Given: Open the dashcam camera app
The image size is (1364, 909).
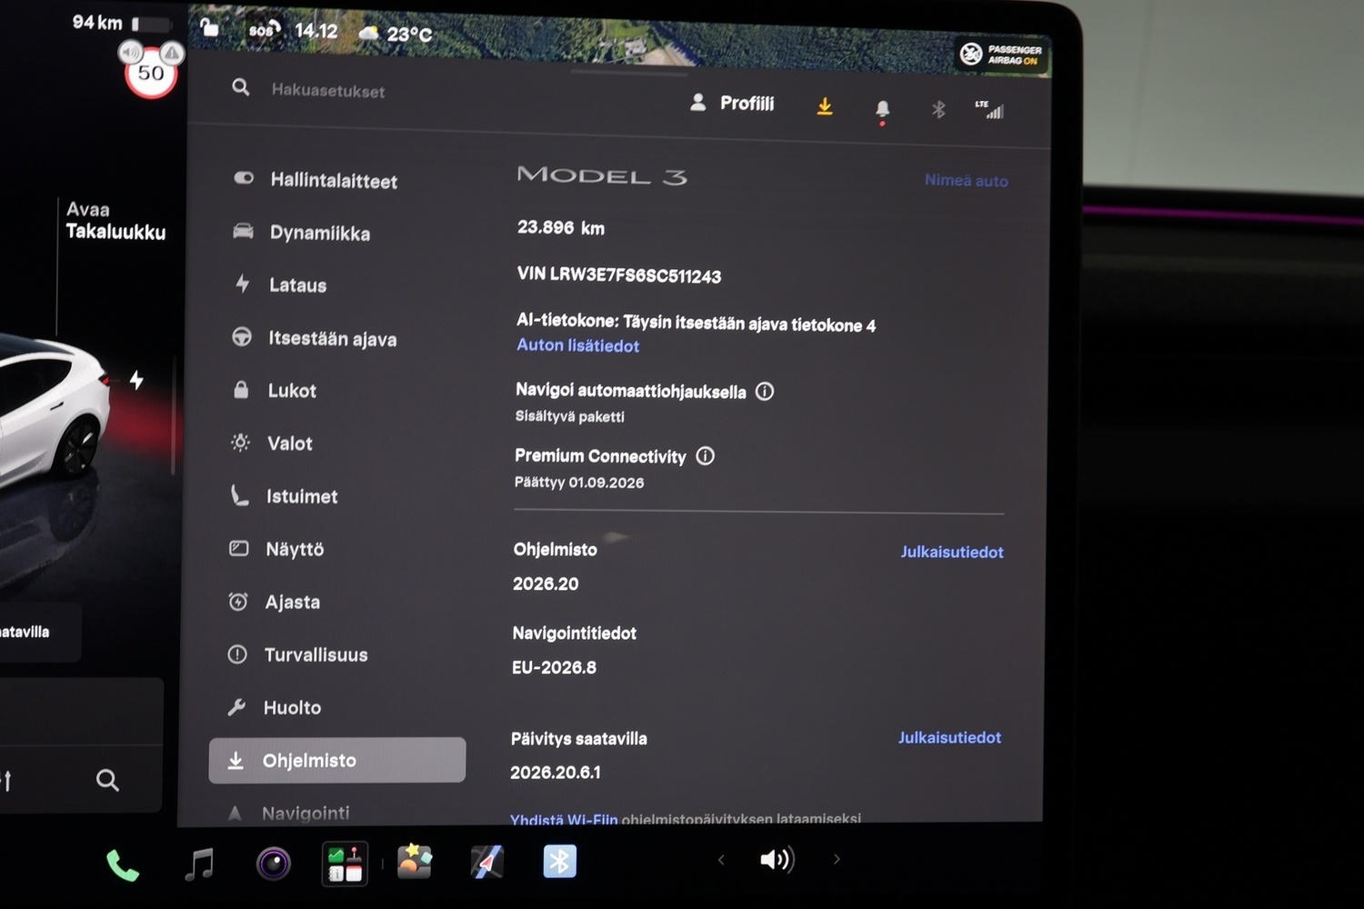Looking at the screenshot, I should point(273,864).
